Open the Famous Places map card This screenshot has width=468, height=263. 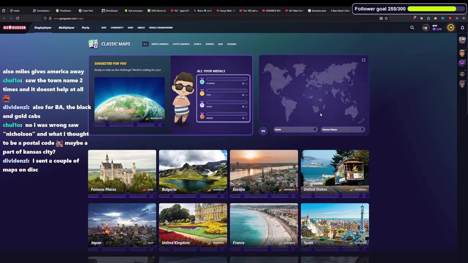click(122, 172)
